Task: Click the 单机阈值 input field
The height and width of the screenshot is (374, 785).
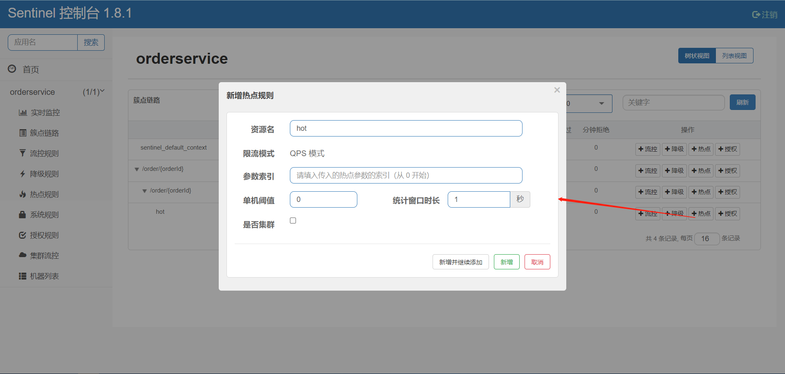Action: point(323,199)
